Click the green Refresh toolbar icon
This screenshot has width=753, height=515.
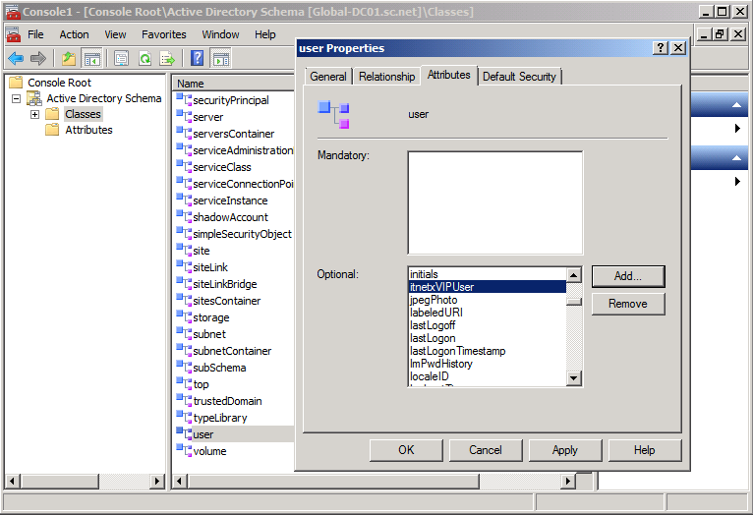click(145, 58)
